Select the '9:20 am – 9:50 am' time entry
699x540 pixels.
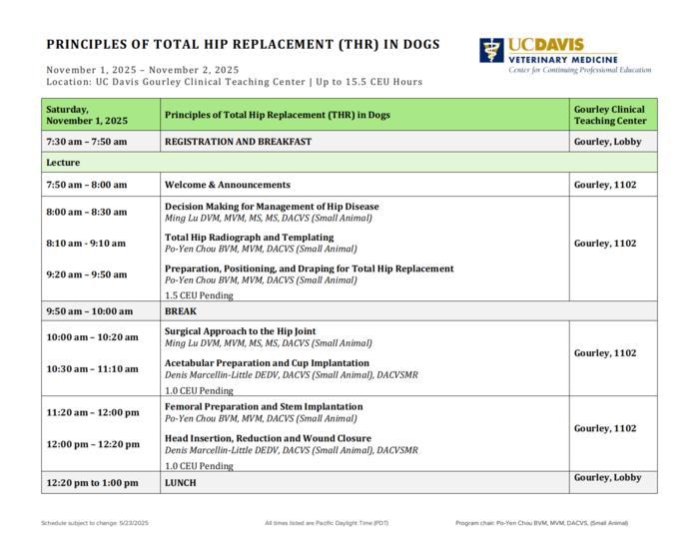[87, 274]
